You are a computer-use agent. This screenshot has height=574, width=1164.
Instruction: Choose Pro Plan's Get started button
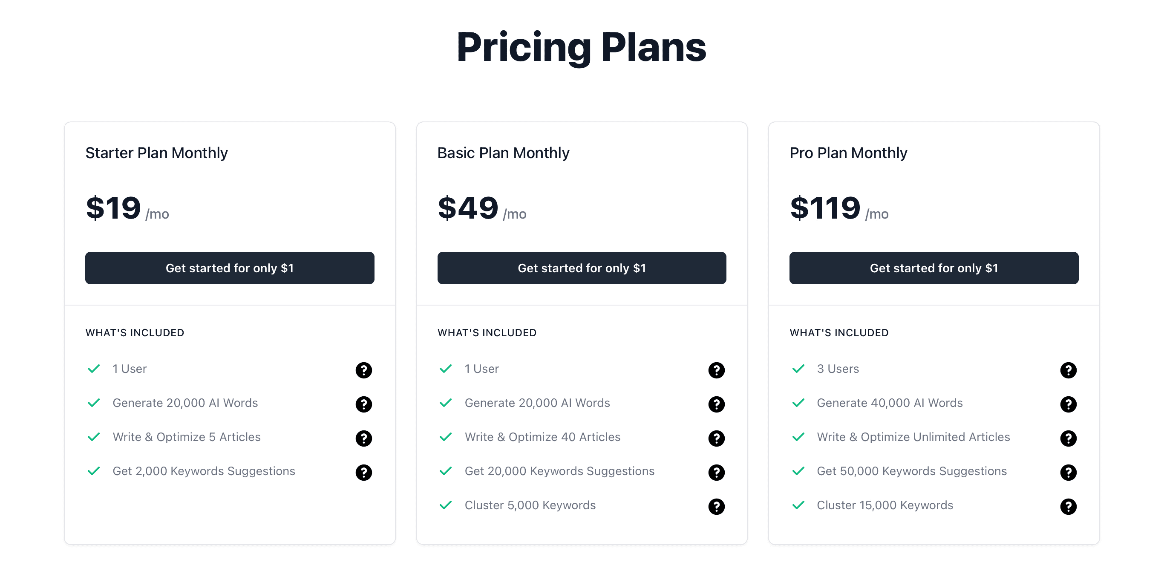pos(934,268)
